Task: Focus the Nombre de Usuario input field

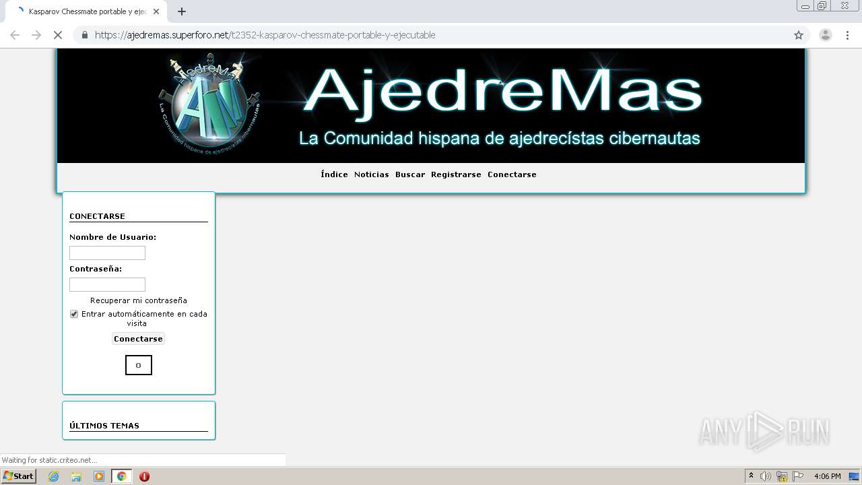Action: point(107,253)
